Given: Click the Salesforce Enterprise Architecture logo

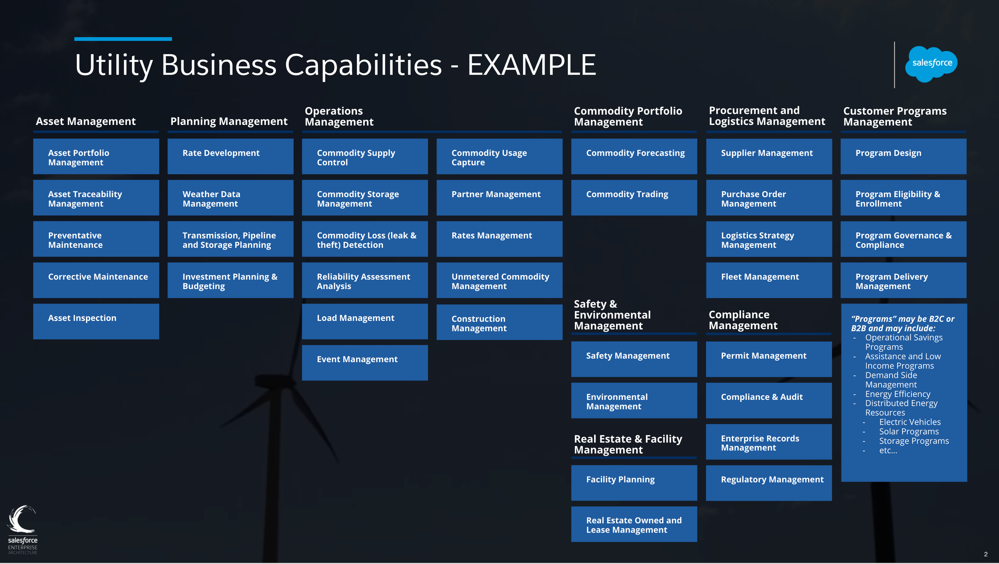Looking at the screenshot, I should (x=24, y=530).
